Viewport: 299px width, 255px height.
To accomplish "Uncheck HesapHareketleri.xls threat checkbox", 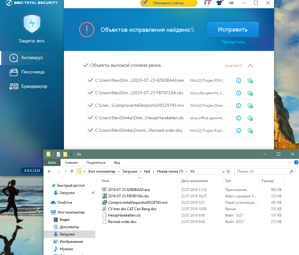I will 90,118.
